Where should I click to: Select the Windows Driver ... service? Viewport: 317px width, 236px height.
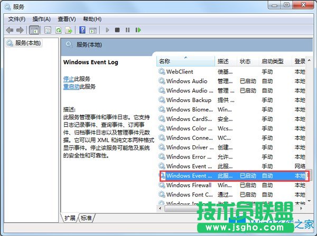coord(232,147)
